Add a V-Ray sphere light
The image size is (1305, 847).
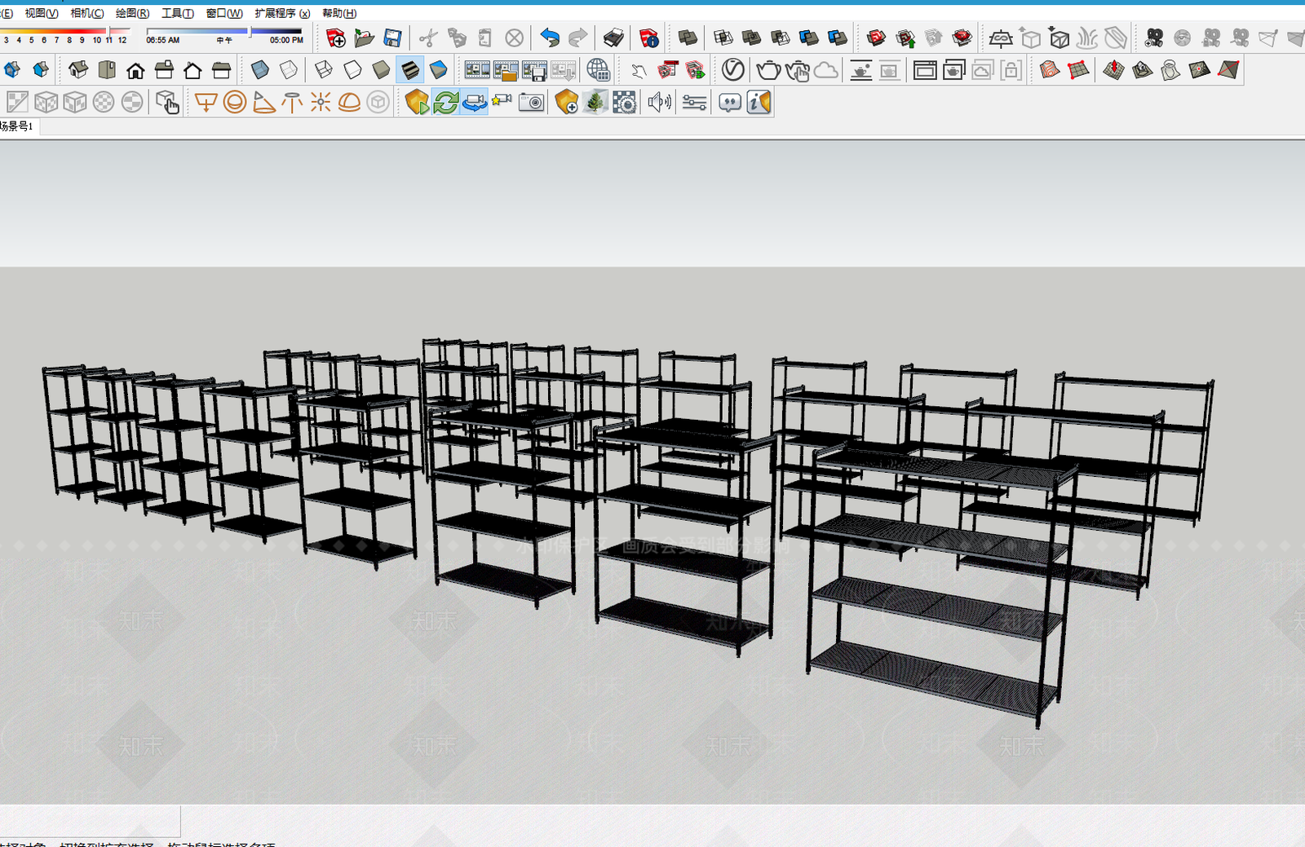[234, 103]
